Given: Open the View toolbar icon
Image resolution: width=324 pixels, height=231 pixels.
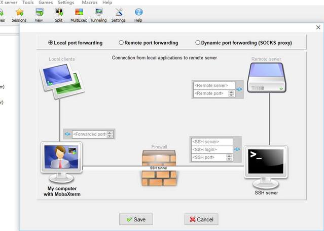Looking at the screenshot, I should (x=39, y=12).
